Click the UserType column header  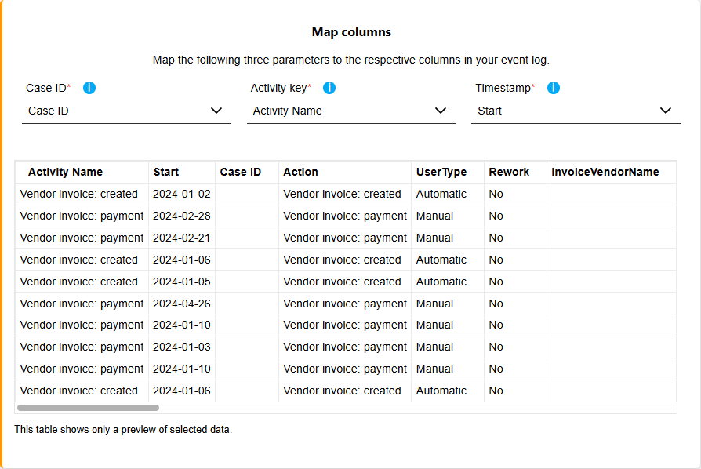(441, 172)
